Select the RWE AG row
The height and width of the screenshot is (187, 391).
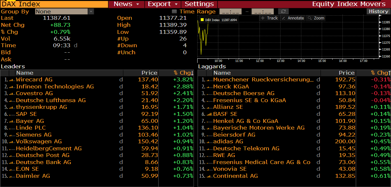[294, 155]
